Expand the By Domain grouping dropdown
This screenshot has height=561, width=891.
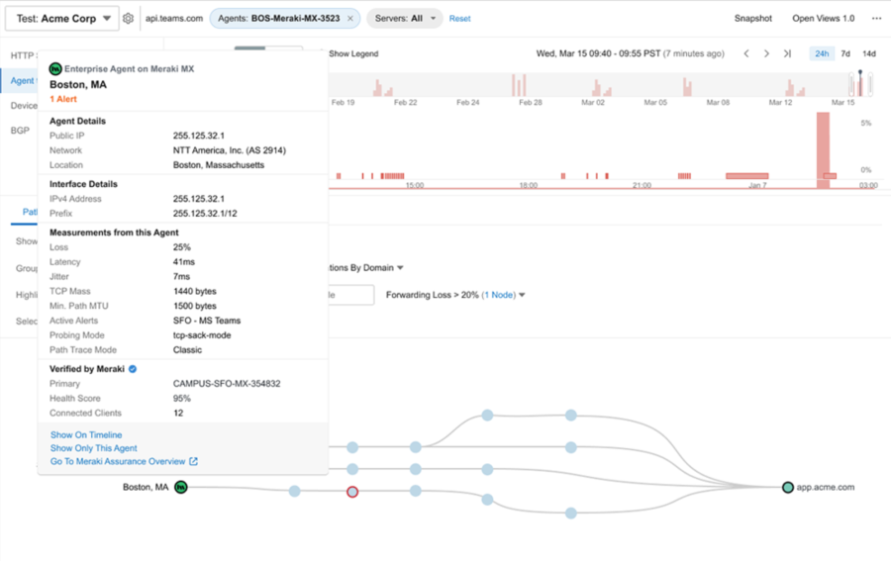coord(366,267)
